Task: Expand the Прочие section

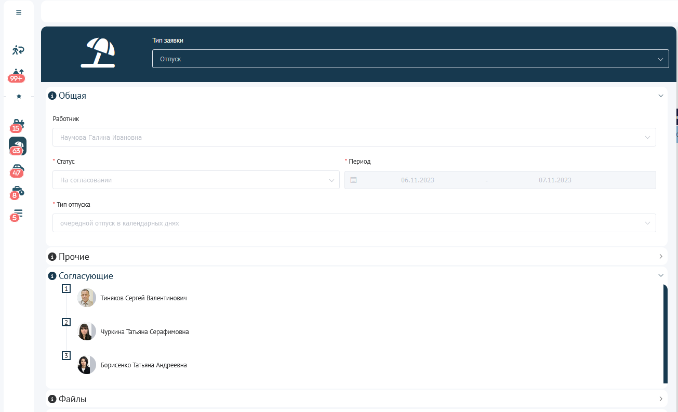Action: pos(661,257)
